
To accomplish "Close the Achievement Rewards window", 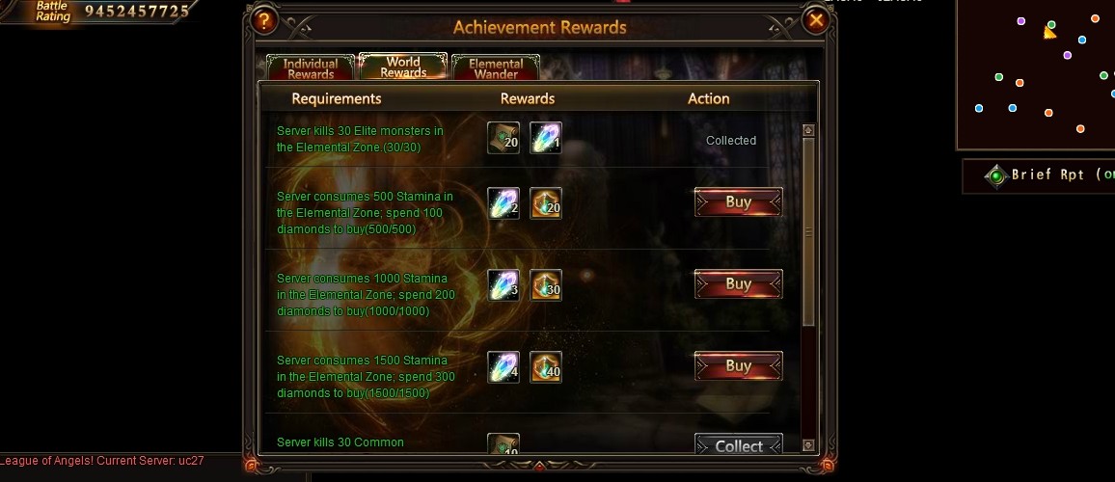I will pos(816,20).
